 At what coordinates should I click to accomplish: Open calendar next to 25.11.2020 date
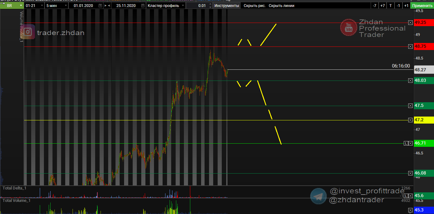[x=143, y=6]
